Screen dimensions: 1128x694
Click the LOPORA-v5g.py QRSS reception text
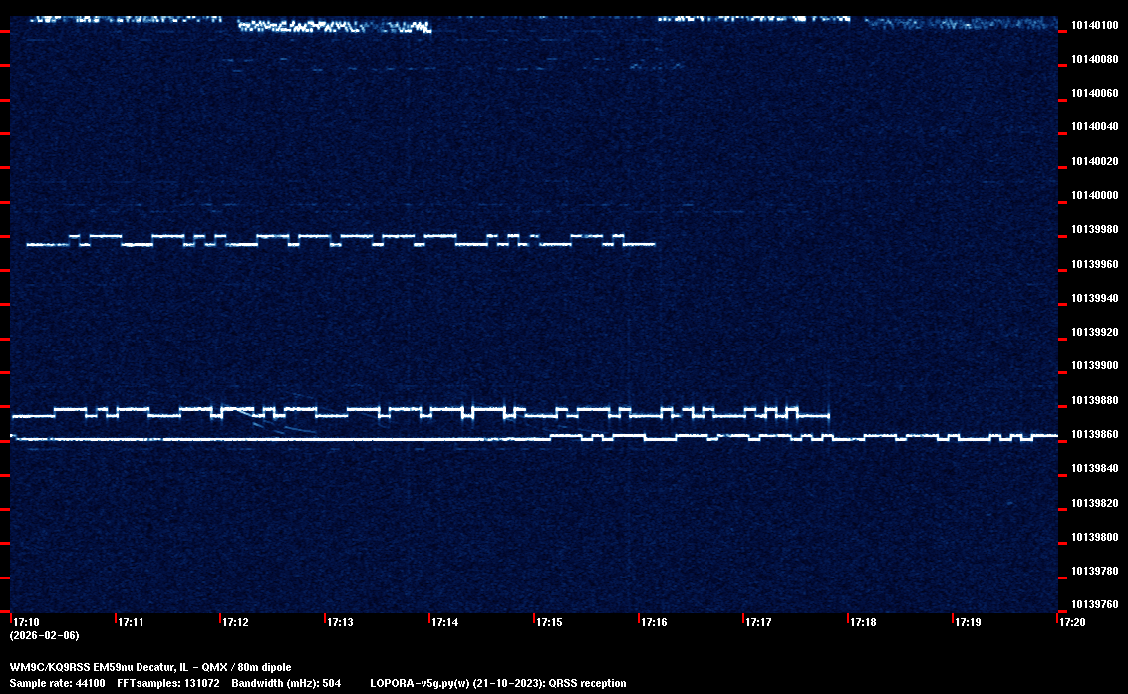click(497, 683)
